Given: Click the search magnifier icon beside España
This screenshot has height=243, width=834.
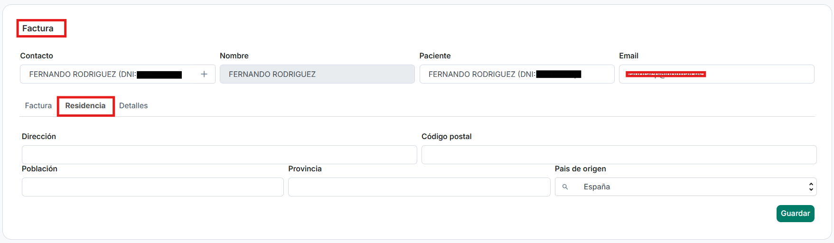Looking at the screenshot, I should pos(565,187).
